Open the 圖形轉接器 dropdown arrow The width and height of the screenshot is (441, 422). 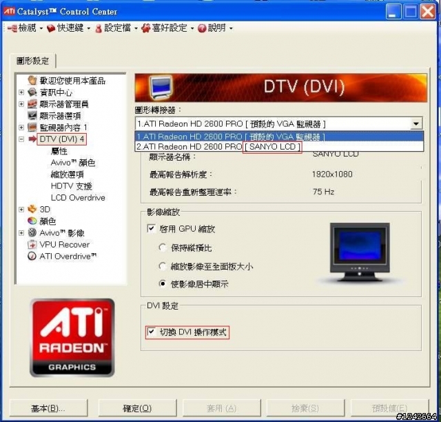point(416,123)
